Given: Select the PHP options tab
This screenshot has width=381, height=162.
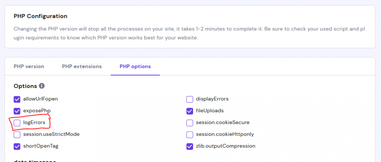Looking at the screenshot, I should click(x=135, y=66).
